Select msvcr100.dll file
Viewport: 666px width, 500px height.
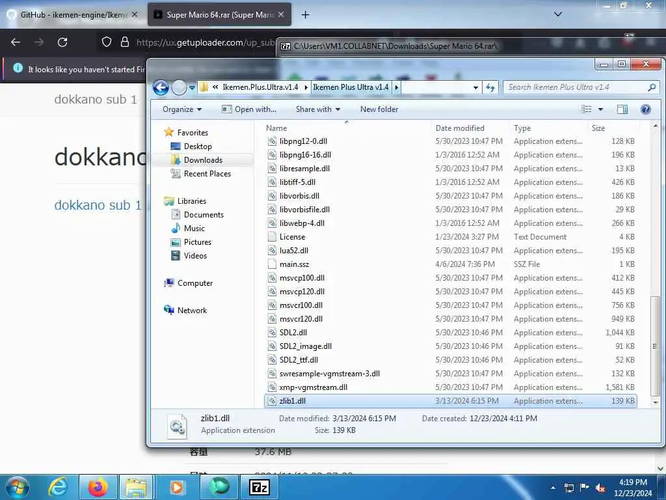pyautogui.click(x=301, y=305)
